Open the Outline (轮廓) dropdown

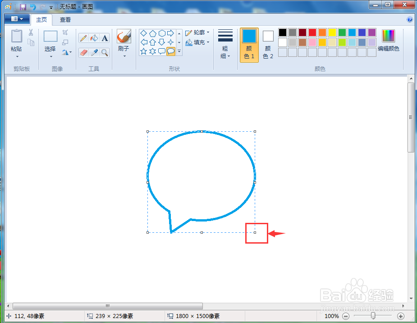[197, 32]
